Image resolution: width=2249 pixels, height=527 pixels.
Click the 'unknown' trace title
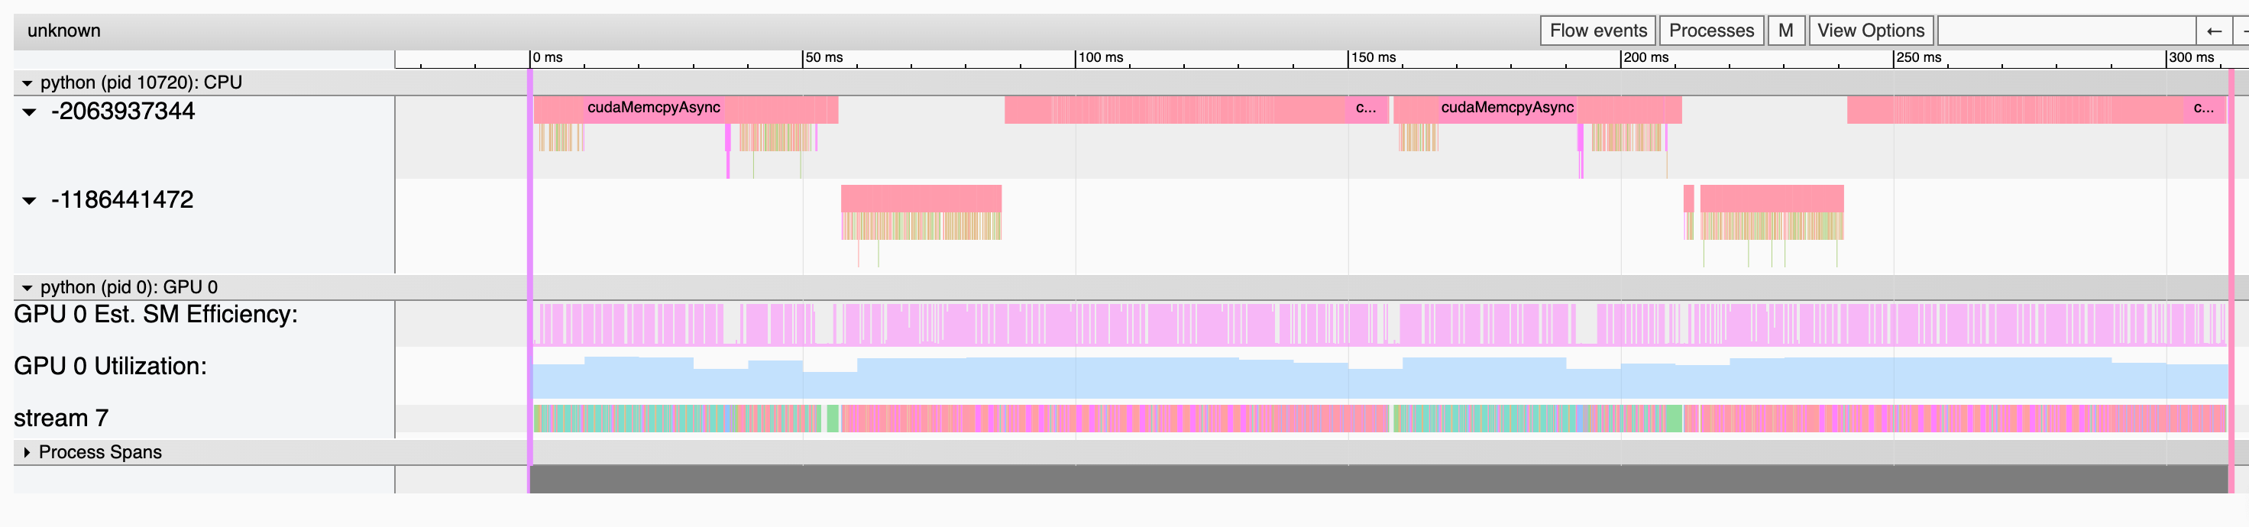click(63, 31)
